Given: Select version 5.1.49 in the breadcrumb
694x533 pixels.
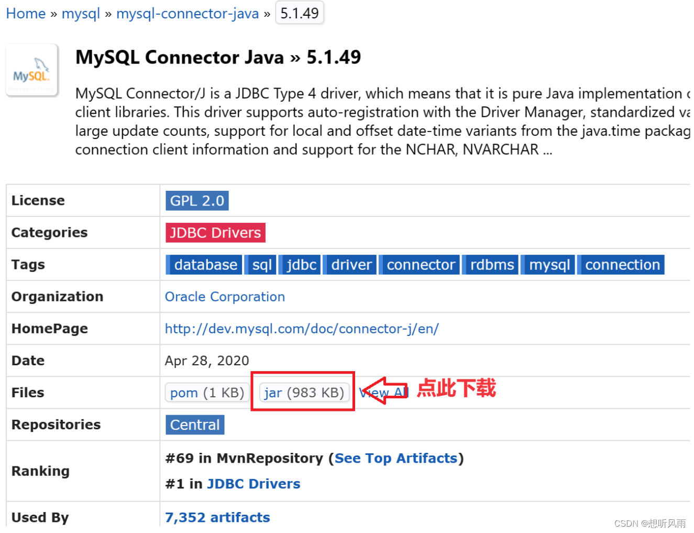Looking at the screenshot, I should (299, 13).
